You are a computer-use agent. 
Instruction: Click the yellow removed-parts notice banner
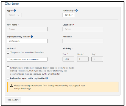click(x=63, y=87)
